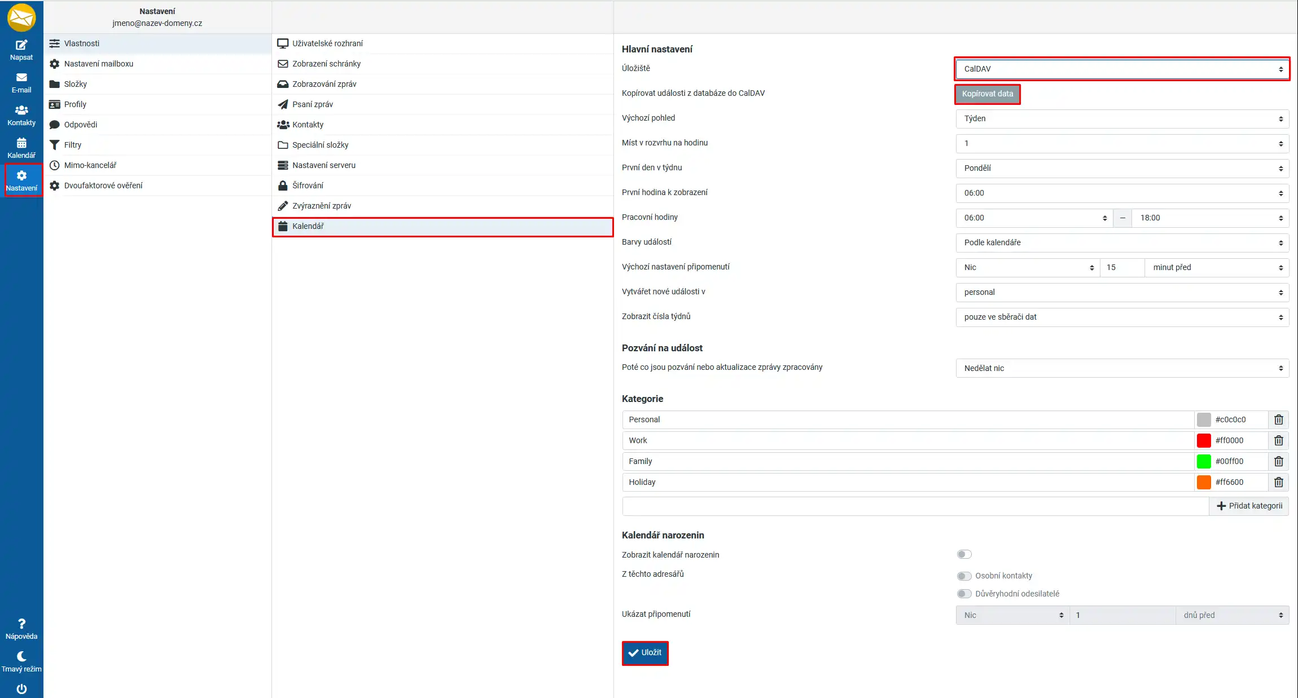Click the Kopírovat data button
Viewport: 1298px width, 698px height.
coord(987,94)
